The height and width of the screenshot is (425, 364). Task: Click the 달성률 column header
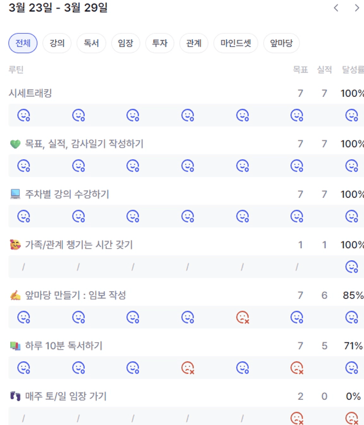(x=353, y=70)
